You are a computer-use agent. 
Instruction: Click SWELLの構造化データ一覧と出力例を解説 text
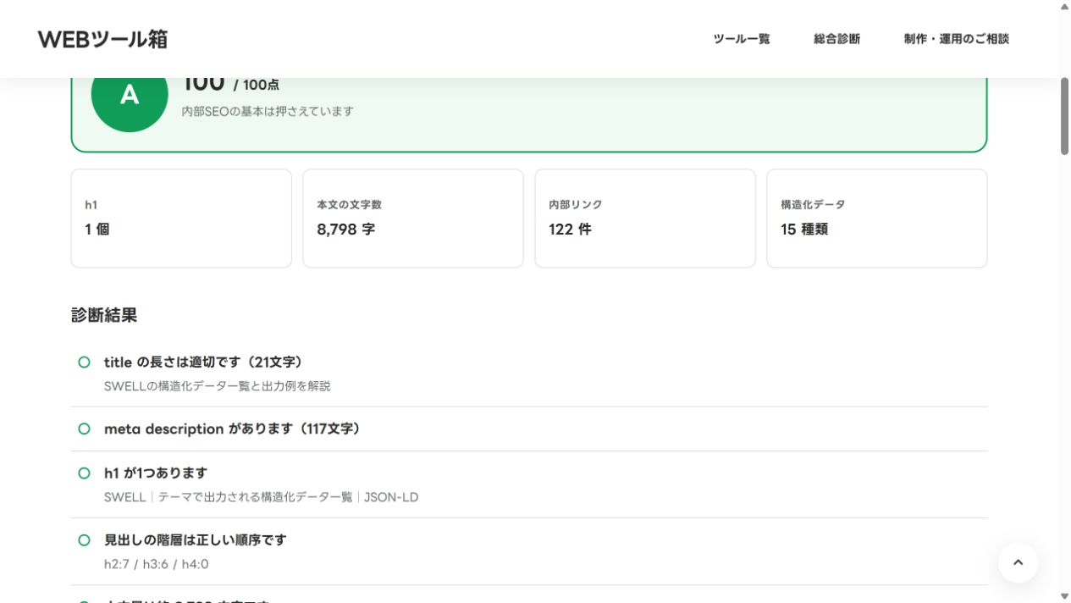tap(218, 386)
